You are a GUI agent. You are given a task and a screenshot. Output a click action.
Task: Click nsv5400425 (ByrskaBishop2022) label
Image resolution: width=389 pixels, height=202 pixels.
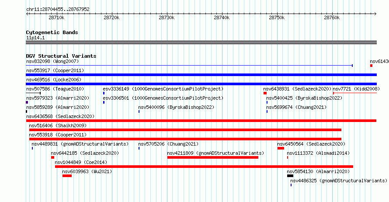pyautogui.click(x=304, y=98)
